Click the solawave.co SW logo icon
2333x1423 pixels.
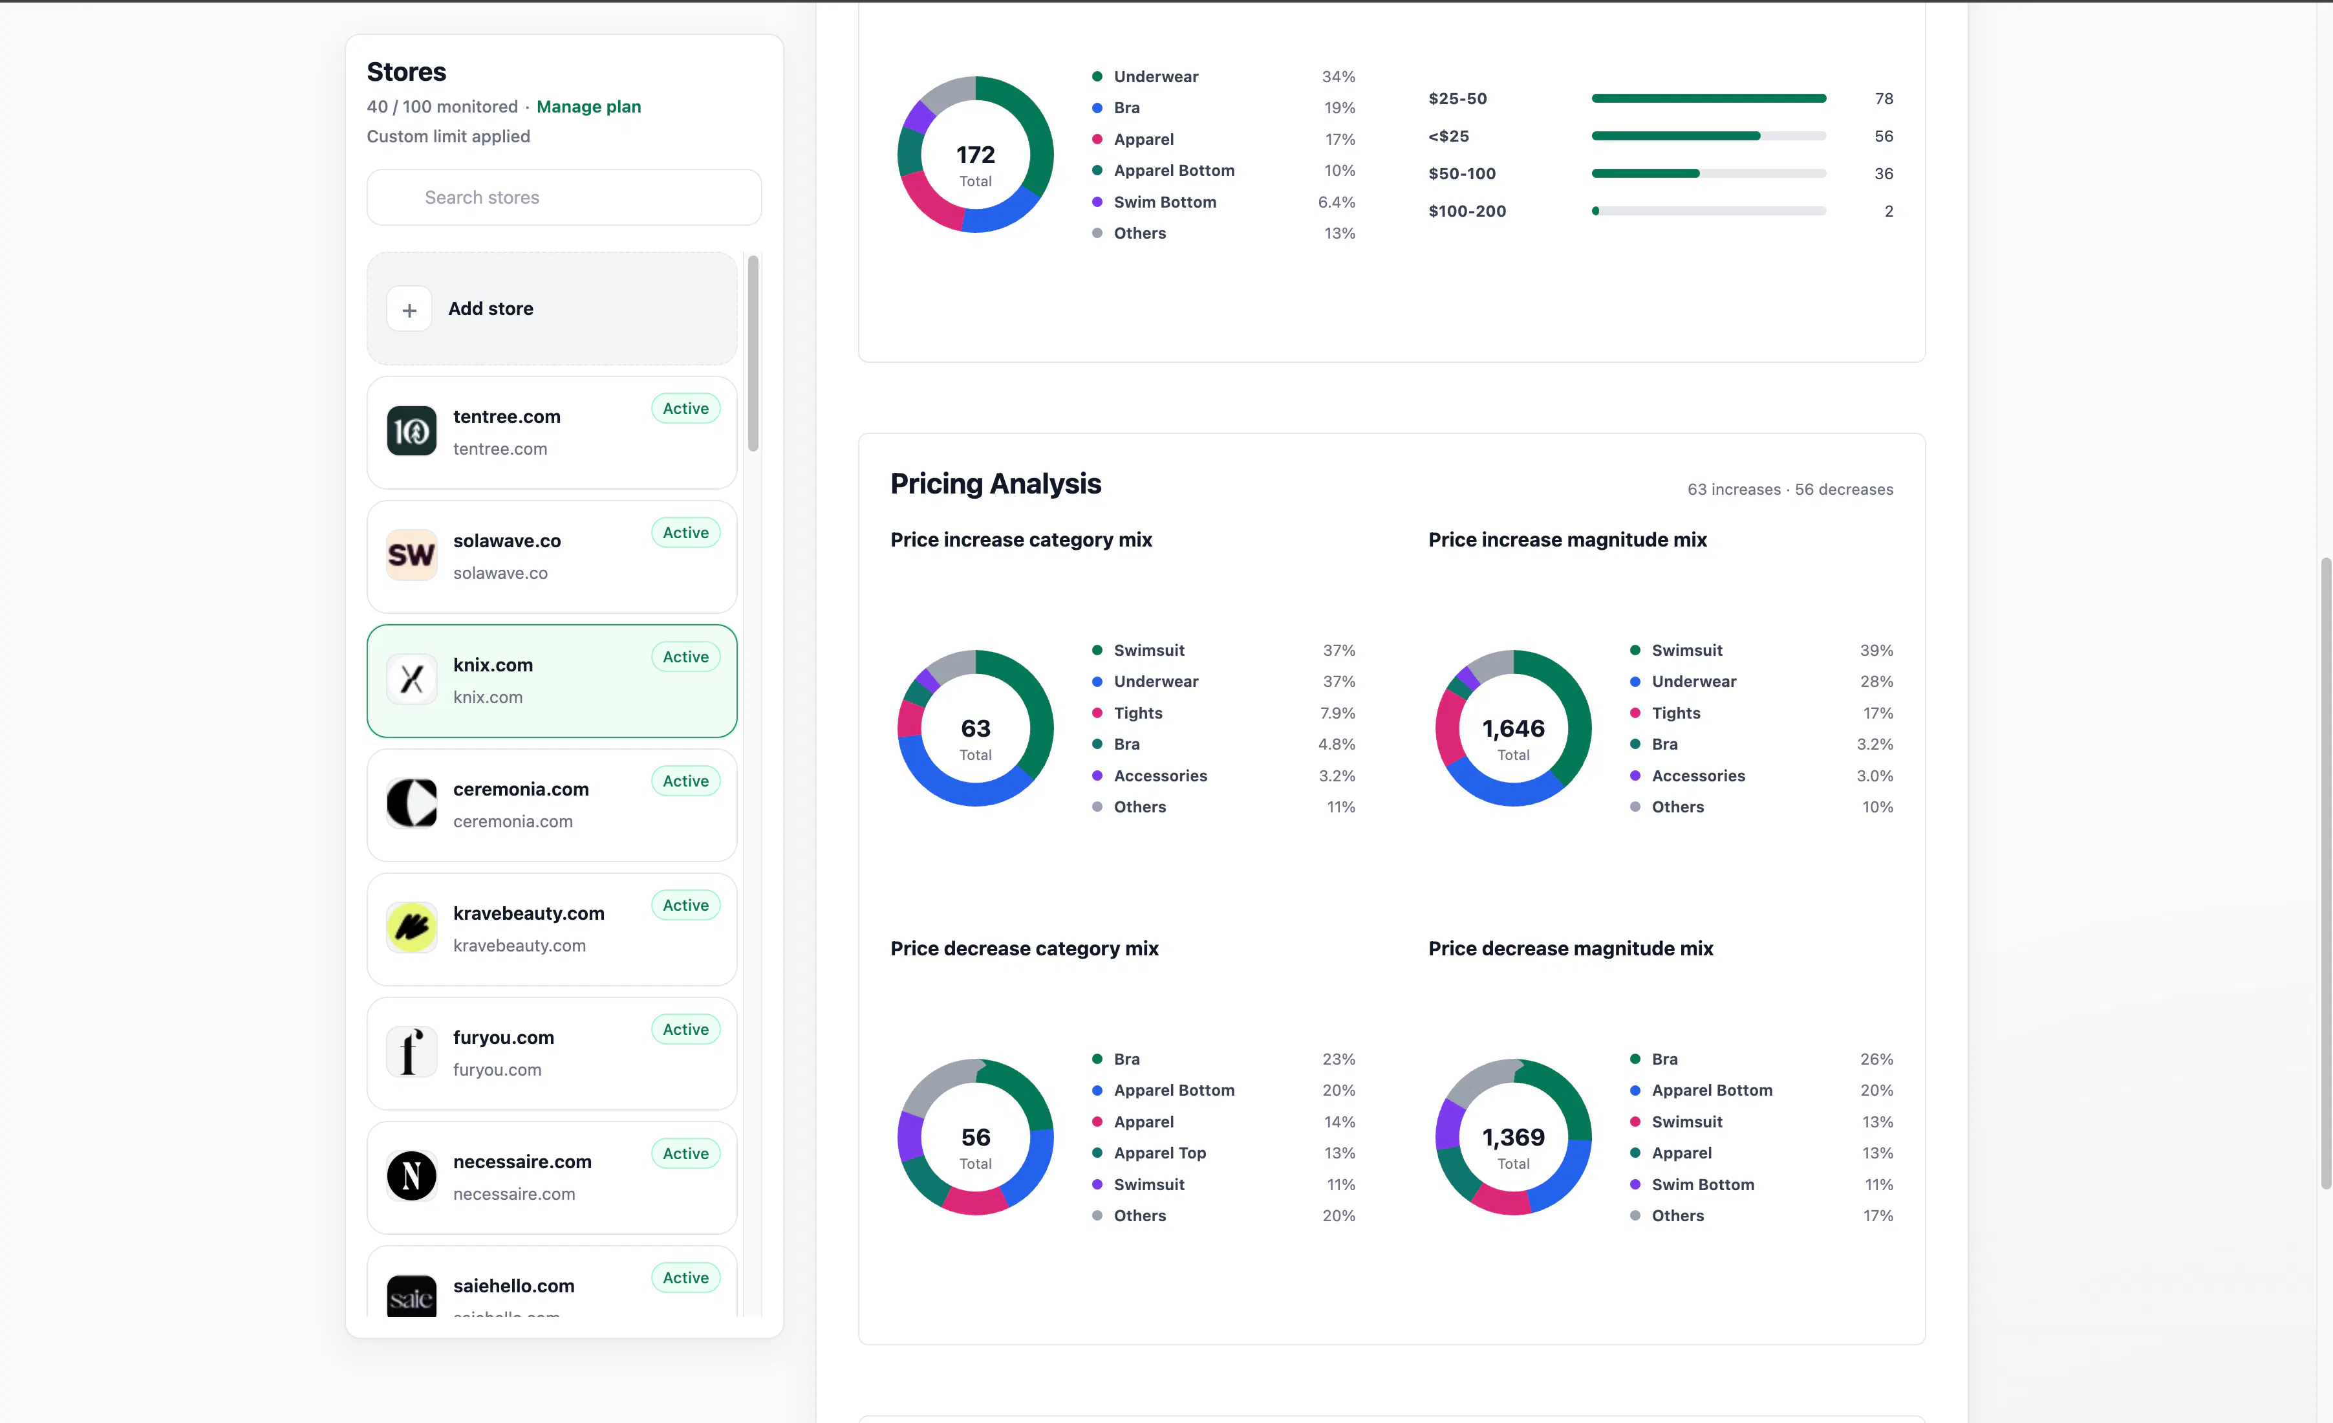411,555
